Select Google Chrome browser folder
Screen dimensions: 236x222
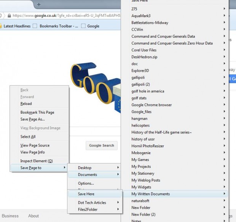pos(175,105)
